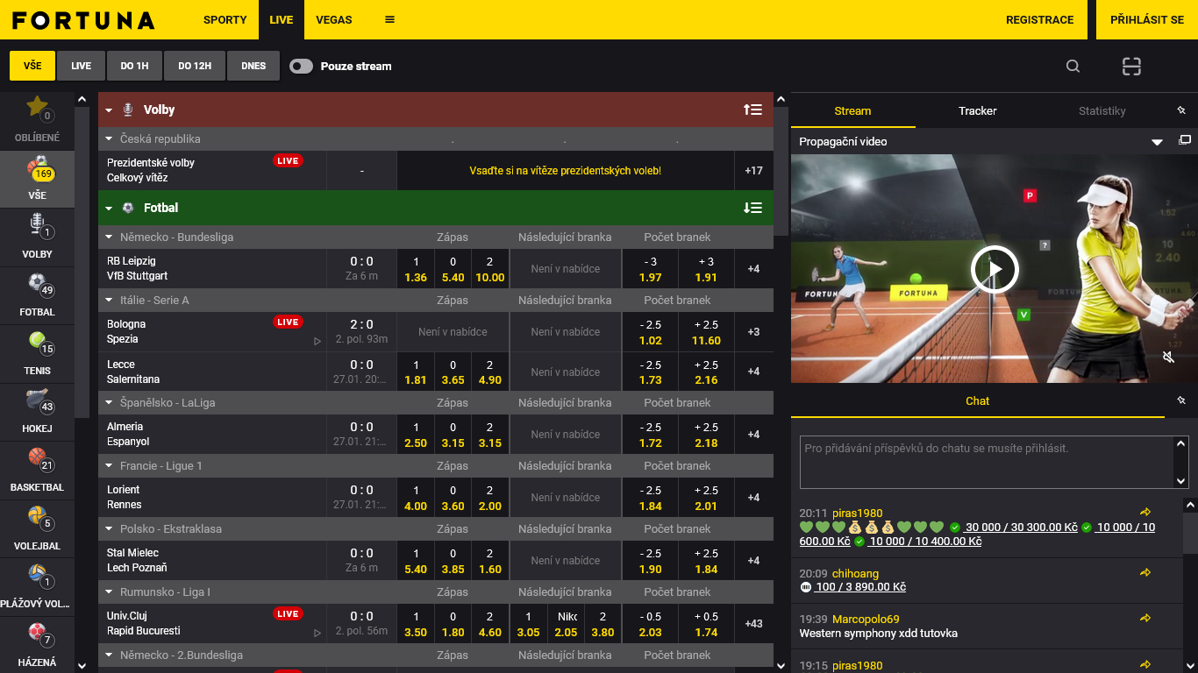This screenshot has width=1198, height=673.
Task: Collapse the Volby section
Action: [x=110, y=110]
